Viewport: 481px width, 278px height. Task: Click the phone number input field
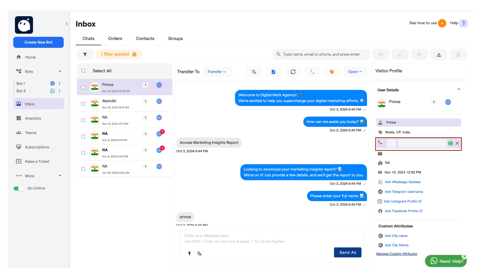(422, 143)
